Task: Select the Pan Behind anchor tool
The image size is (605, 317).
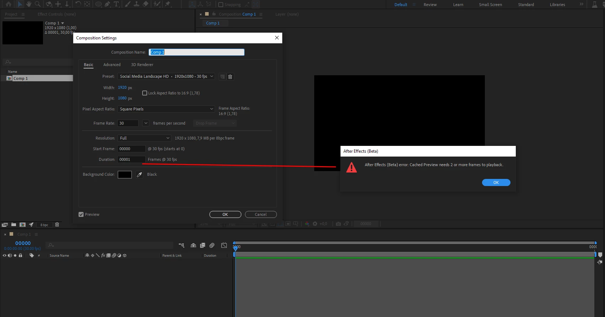Action: (87, 4)
